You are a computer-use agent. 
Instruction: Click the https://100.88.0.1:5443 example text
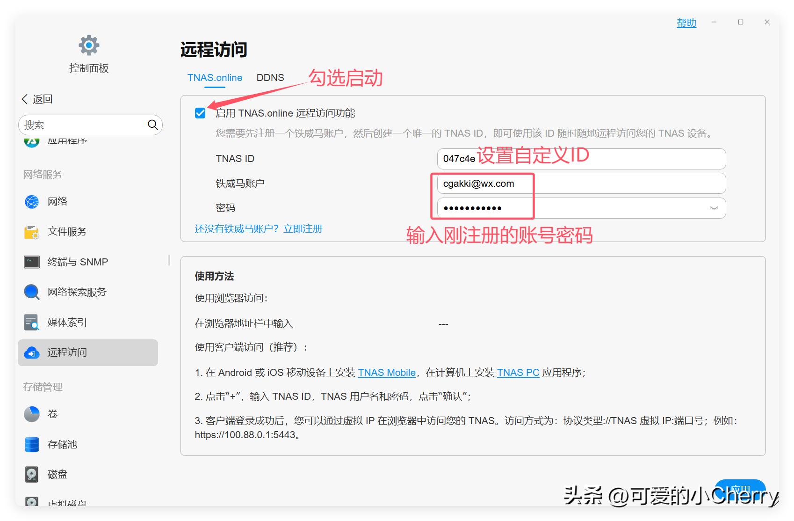click(x=245, y=435)
